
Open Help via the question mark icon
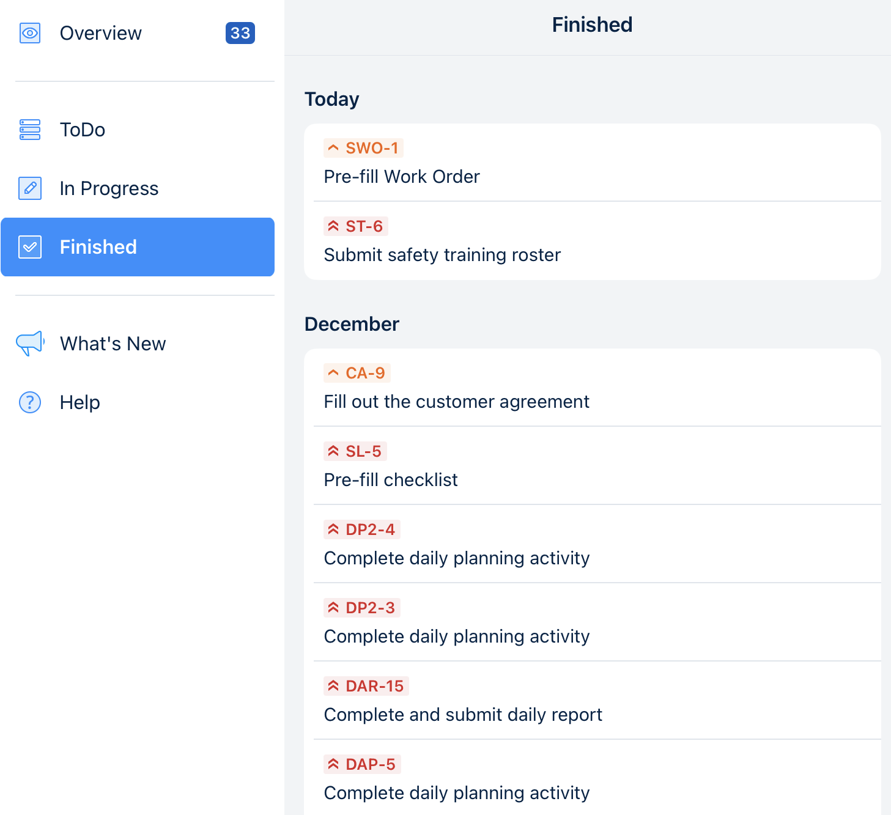[x=29, y=402]
